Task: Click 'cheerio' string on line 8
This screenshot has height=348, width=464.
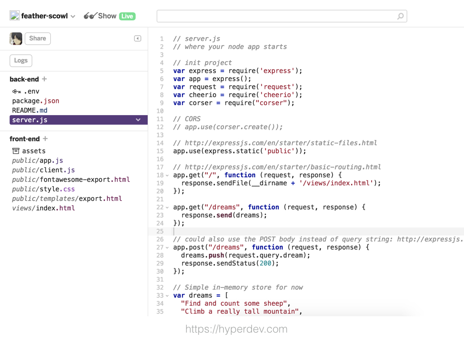Action: click(277, 95)
